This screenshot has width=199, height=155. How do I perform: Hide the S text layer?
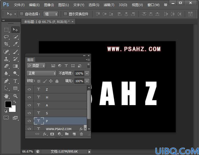(29, 113)
